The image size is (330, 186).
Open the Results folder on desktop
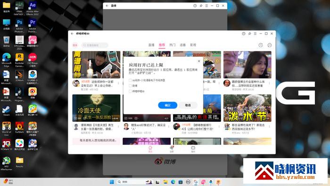19,162
